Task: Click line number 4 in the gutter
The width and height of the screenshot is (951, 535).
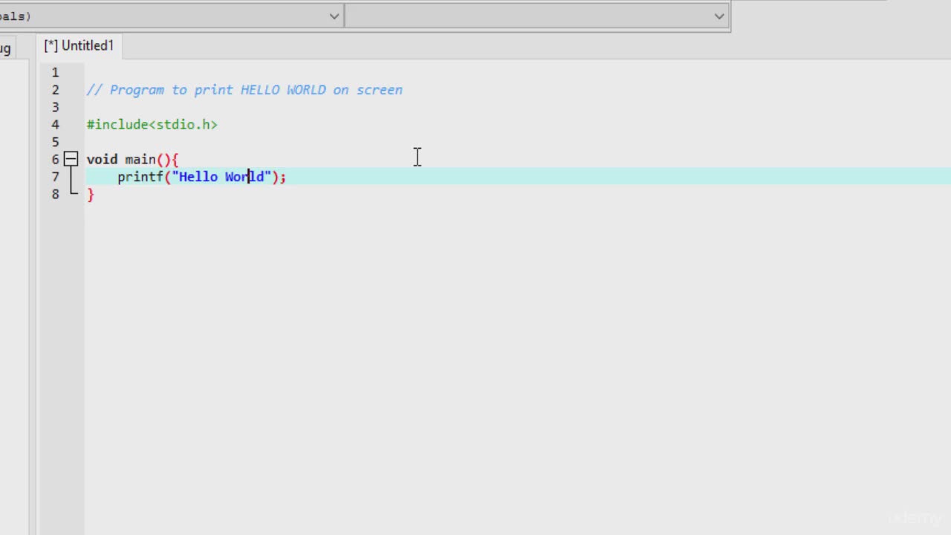Action: pos(55,125)
